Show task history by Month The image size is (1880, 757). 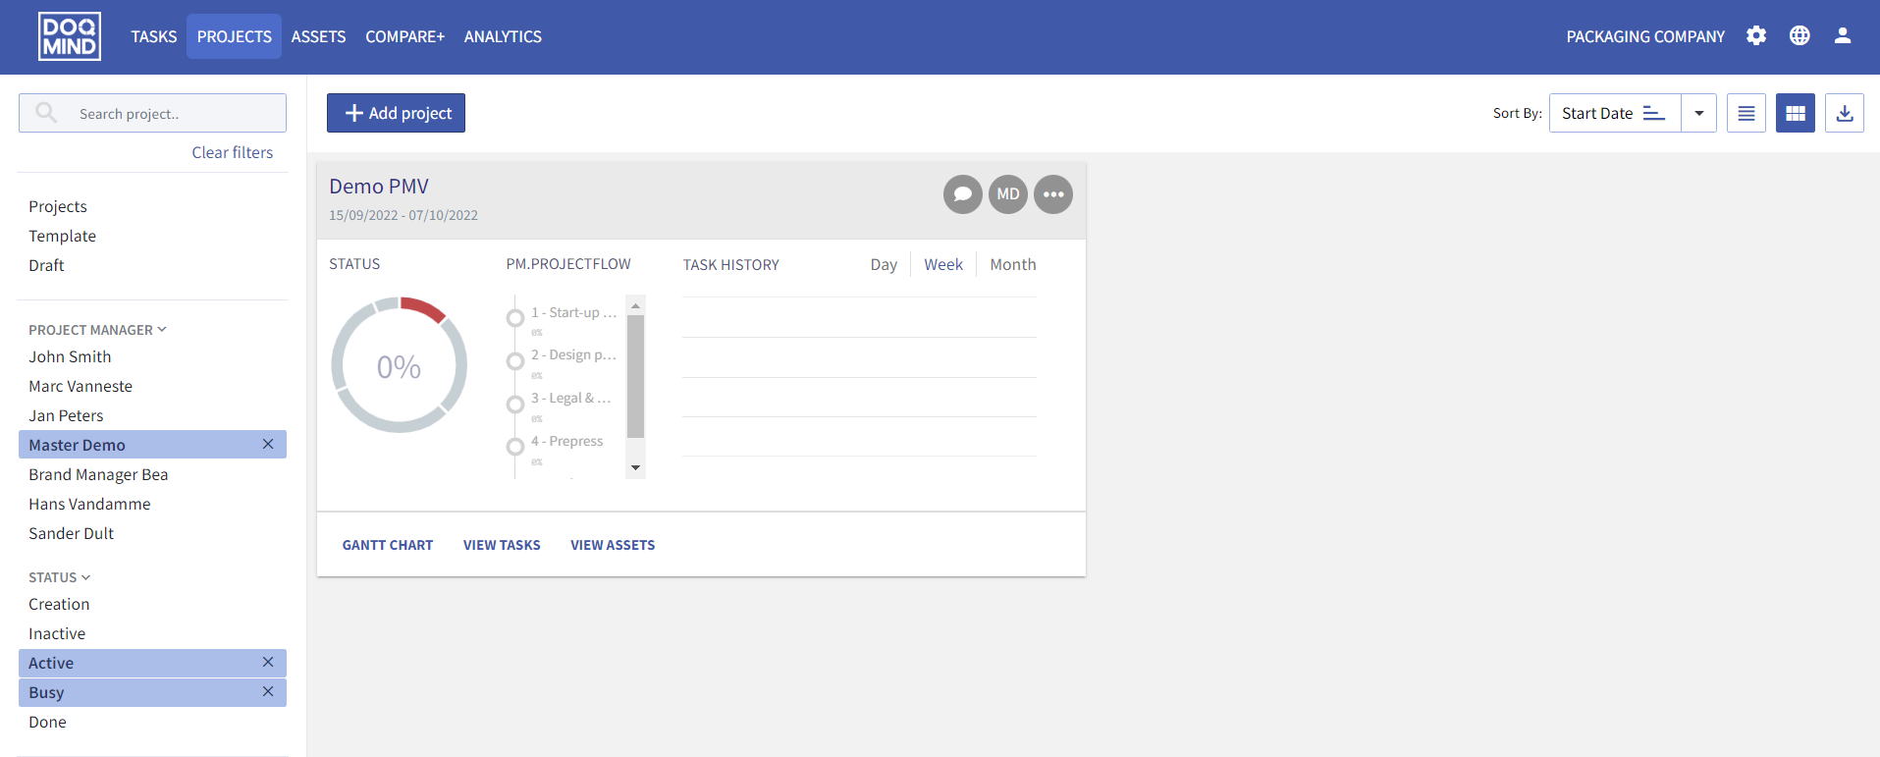tap(1012, 265)
